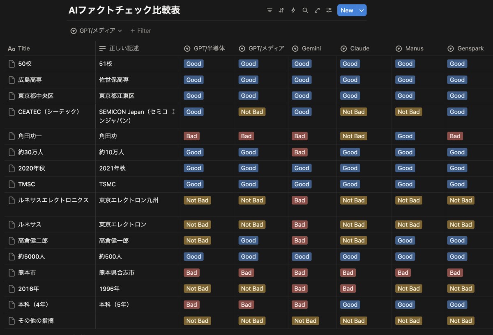Viewport: 493px width, 335px height.
Task: Open view settings sliders icon
Action: pos(329,10)
